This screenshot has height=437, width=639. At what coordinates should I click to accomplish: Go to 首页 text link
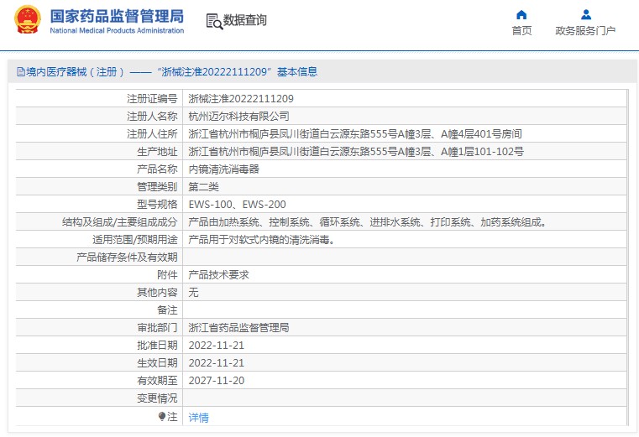(521, 30)
